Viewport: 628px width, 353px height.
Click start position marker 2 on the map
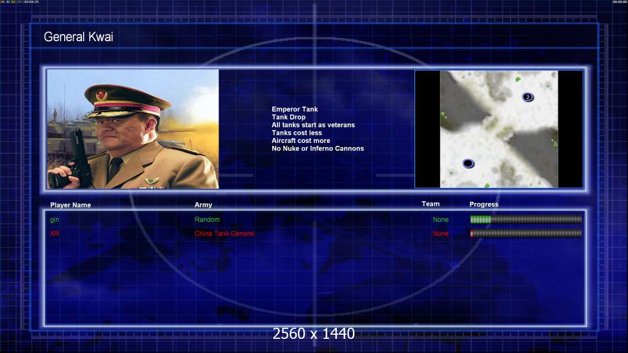point(527,97)
